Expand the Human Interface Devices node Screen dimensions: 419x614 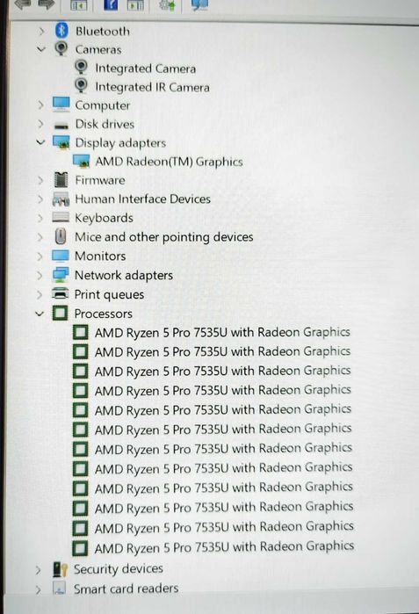click(40, 199)
